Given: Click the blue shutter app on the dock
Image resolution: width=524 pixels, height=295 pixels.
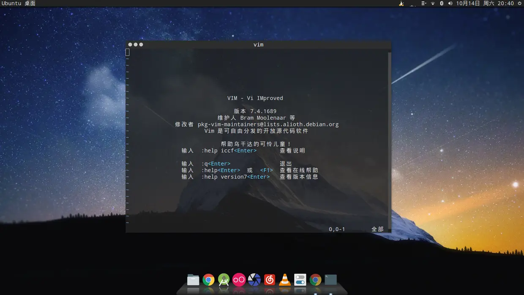Looking at the screenshot, I should click(x=254, y=280).
